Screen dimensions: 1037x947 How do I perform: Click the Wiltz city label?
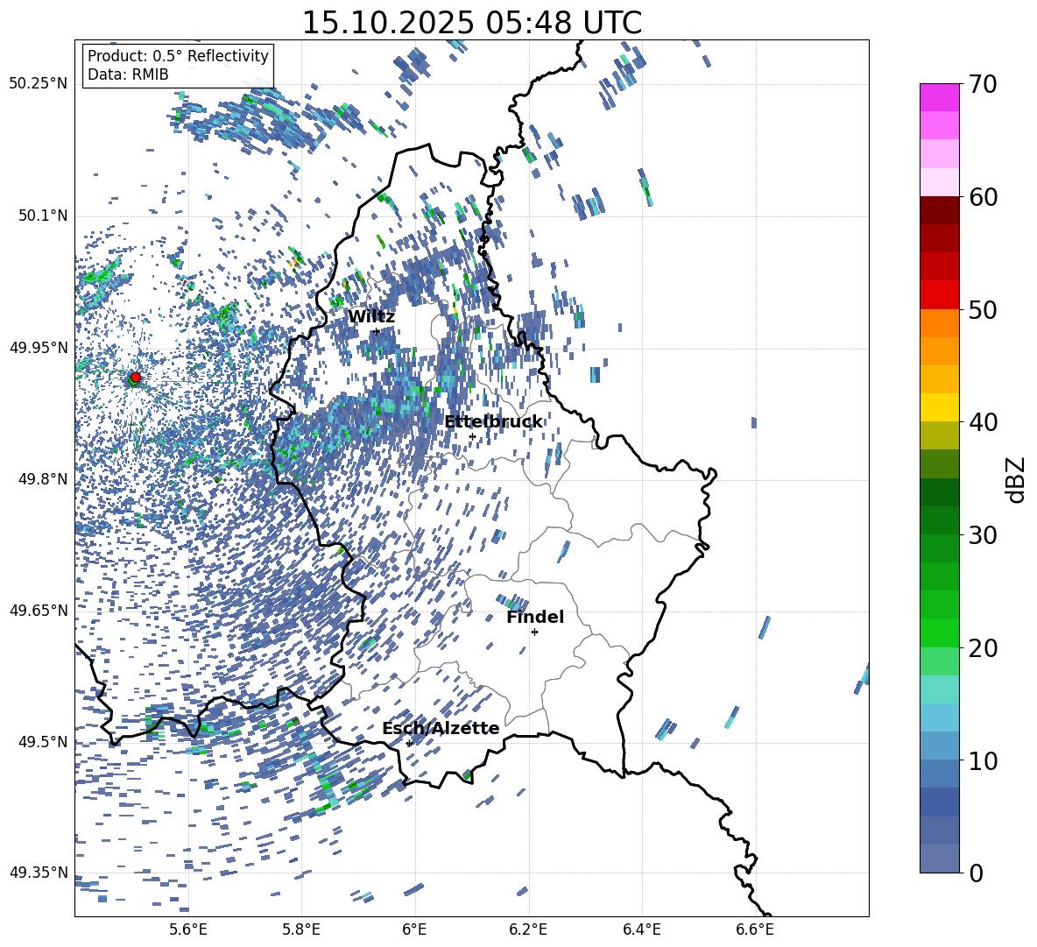pyautogui.click(x=371, y=317)
